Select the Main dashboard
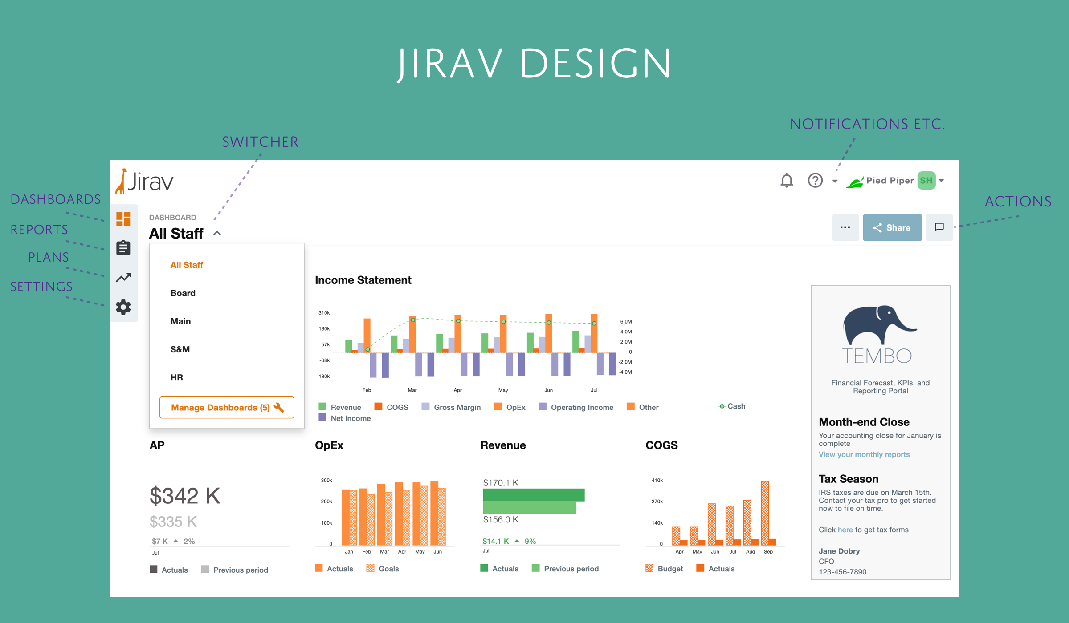This screenshot has height=623, width=1069. point(180,321)
